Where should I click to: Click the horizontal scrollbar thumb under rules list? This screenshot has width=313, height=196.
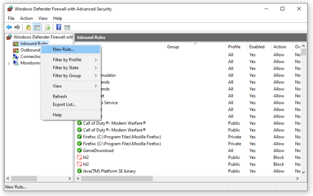point(117,178)
